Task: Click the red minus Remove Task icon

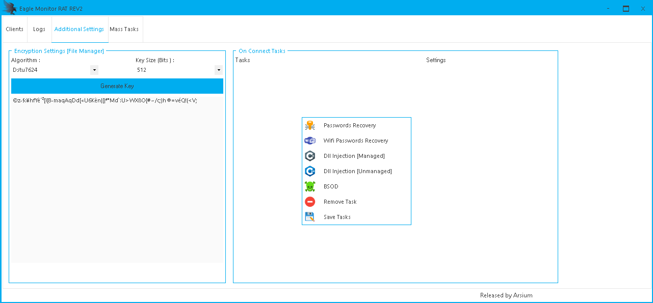Action: 310,202
